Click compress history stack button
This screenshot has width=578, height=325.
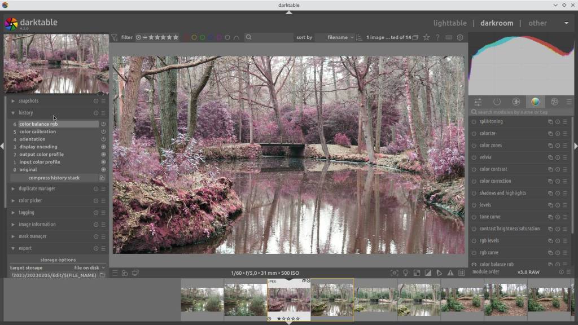[x=54, y=178]
